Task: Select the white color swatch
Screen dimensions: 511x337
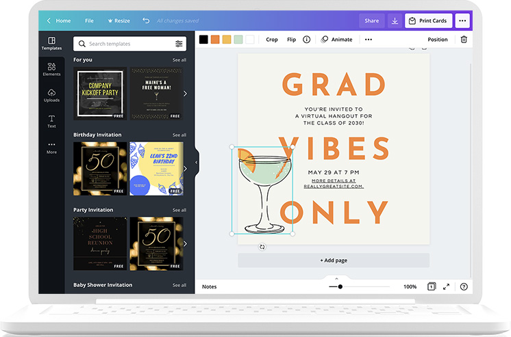Action: (x=249, y=40)
